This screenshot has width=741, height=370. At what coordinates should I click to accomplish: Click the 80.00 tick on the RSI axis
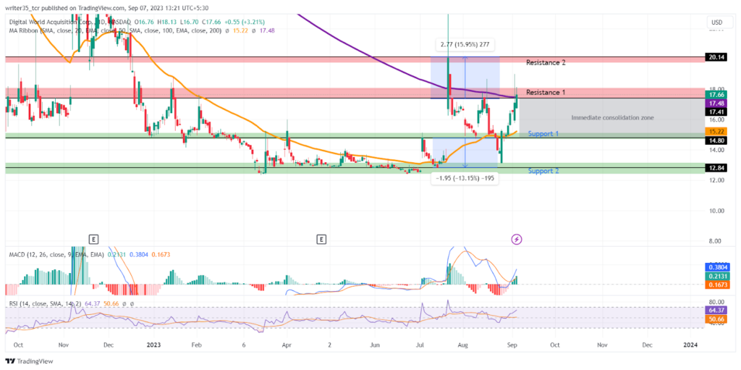[x=715, y=301]
